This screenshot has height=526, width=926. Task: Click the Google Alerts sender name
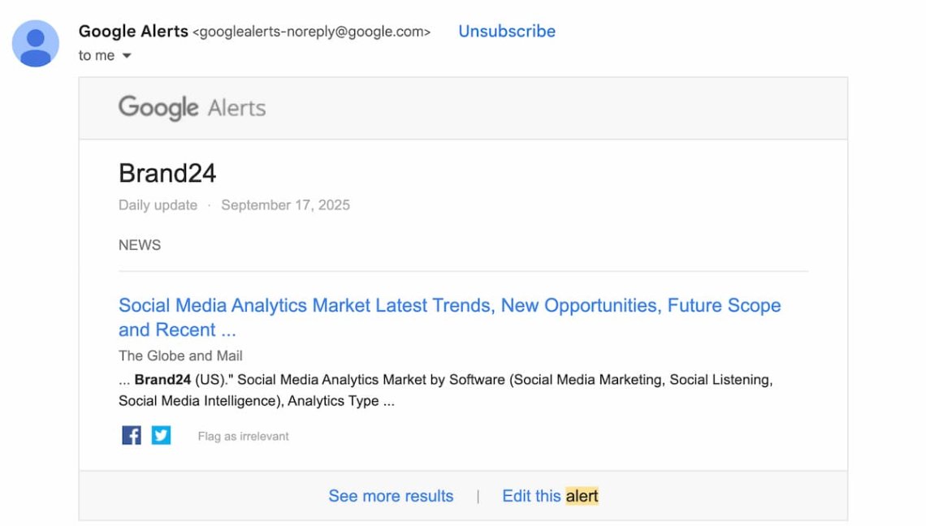tap(133, 32)
